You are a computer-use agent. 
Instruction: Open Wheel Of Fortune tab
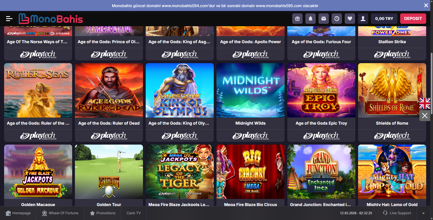(60, 213)
